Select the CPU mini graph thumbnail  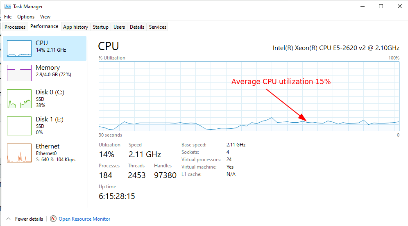click(19, 49)
